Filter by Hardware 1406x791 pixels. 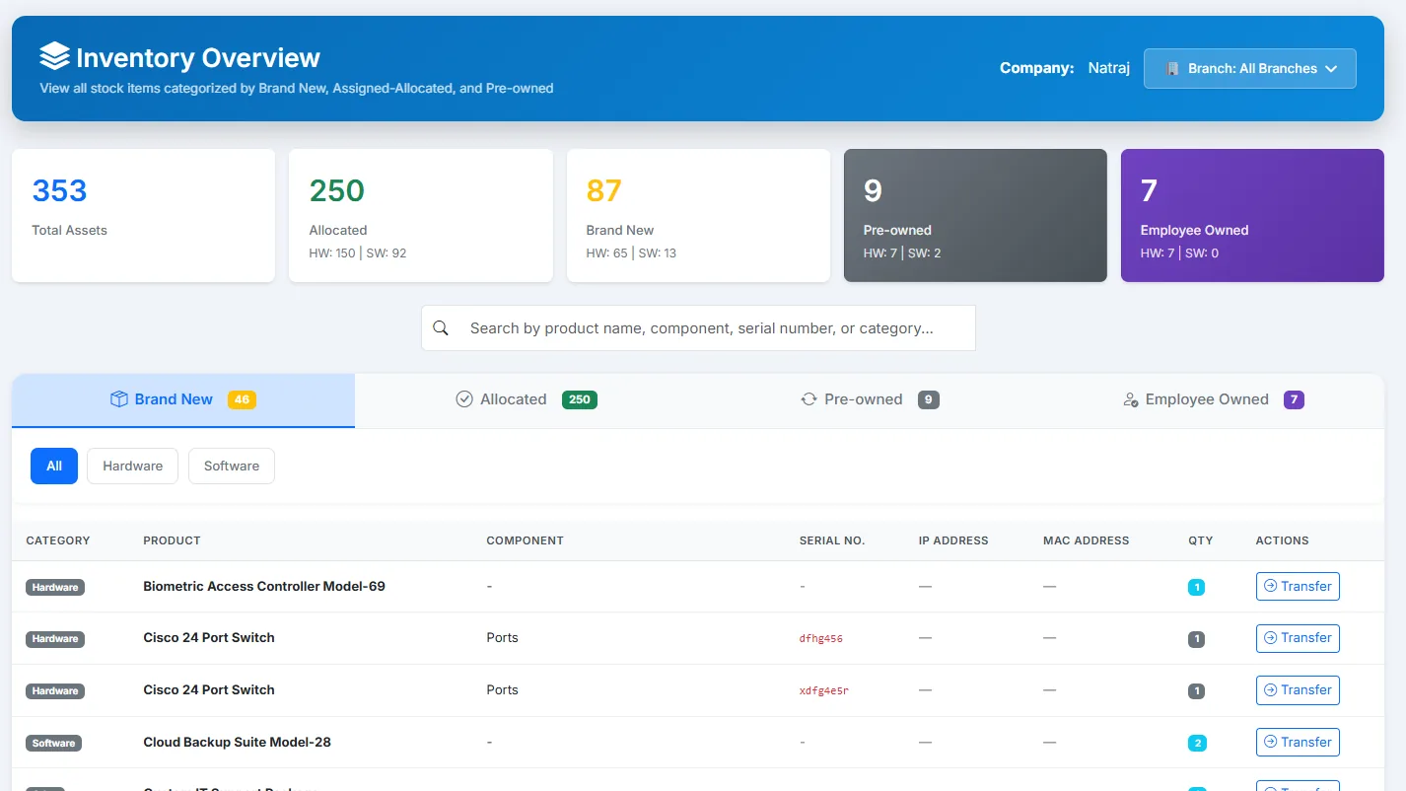[x=132, y=466]
